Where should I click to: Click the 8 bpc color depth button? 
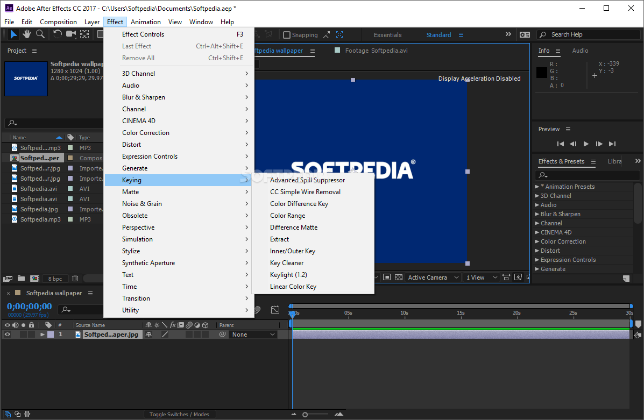point(55,279)
